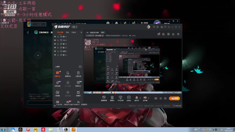Screen dimensions: 235x132
Task: Open stream settings gear
Action: pos(165,98)
